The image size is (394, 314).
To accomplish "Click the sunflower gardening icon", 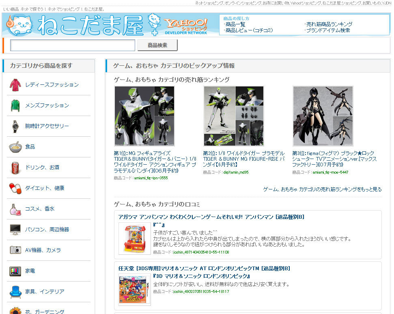I will (15, 310).
